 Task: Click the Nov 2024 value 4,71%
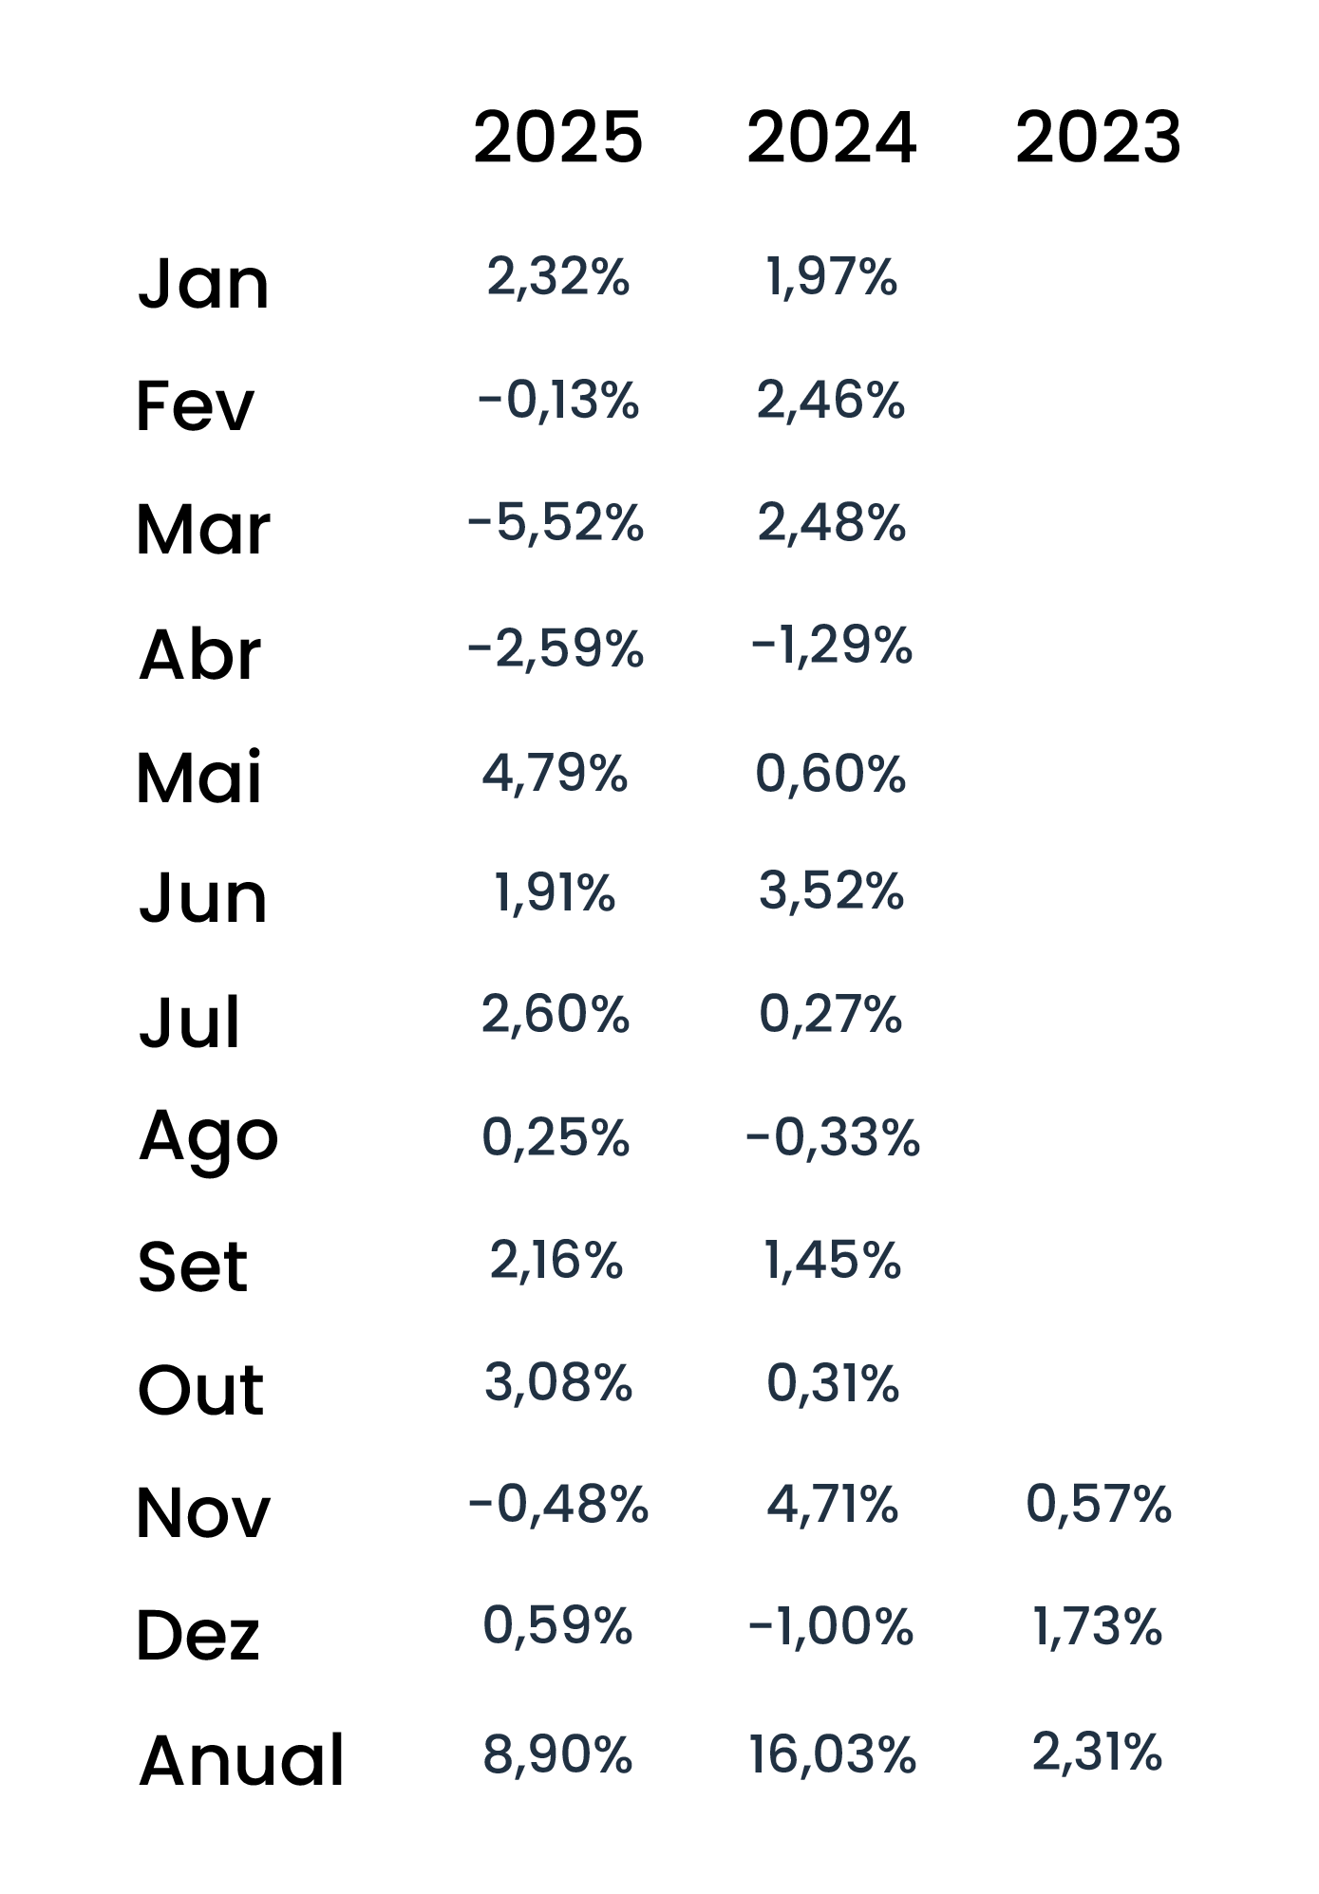[x=832, y=1505]
